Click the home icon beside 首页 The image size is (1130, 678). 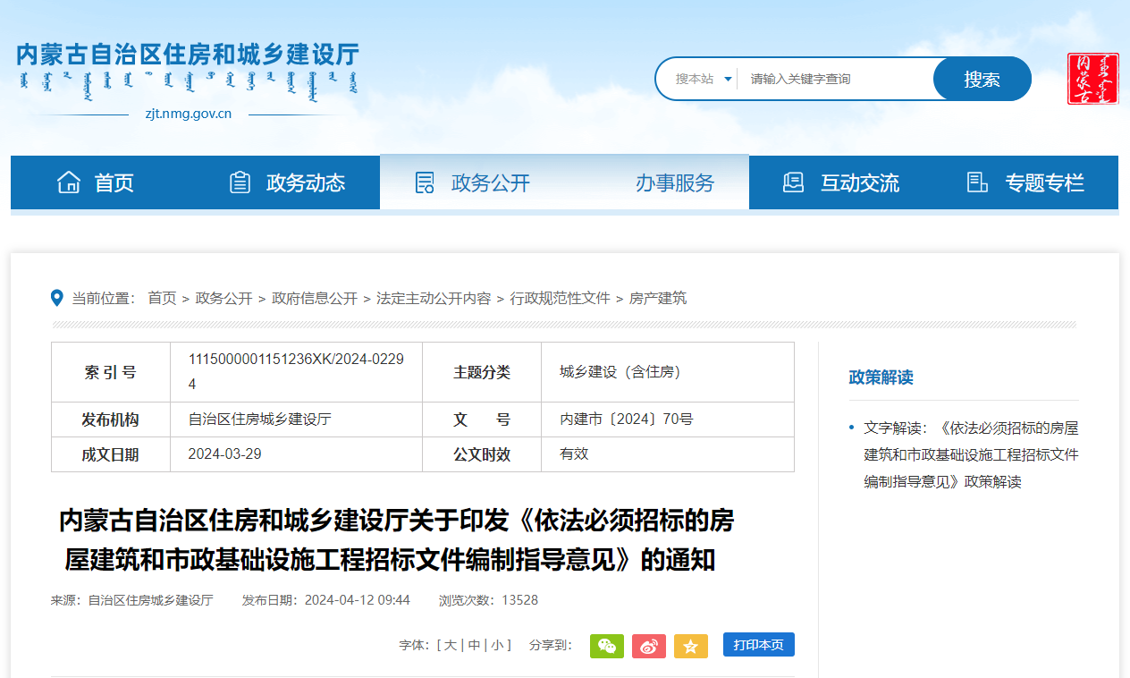(69, 182)
